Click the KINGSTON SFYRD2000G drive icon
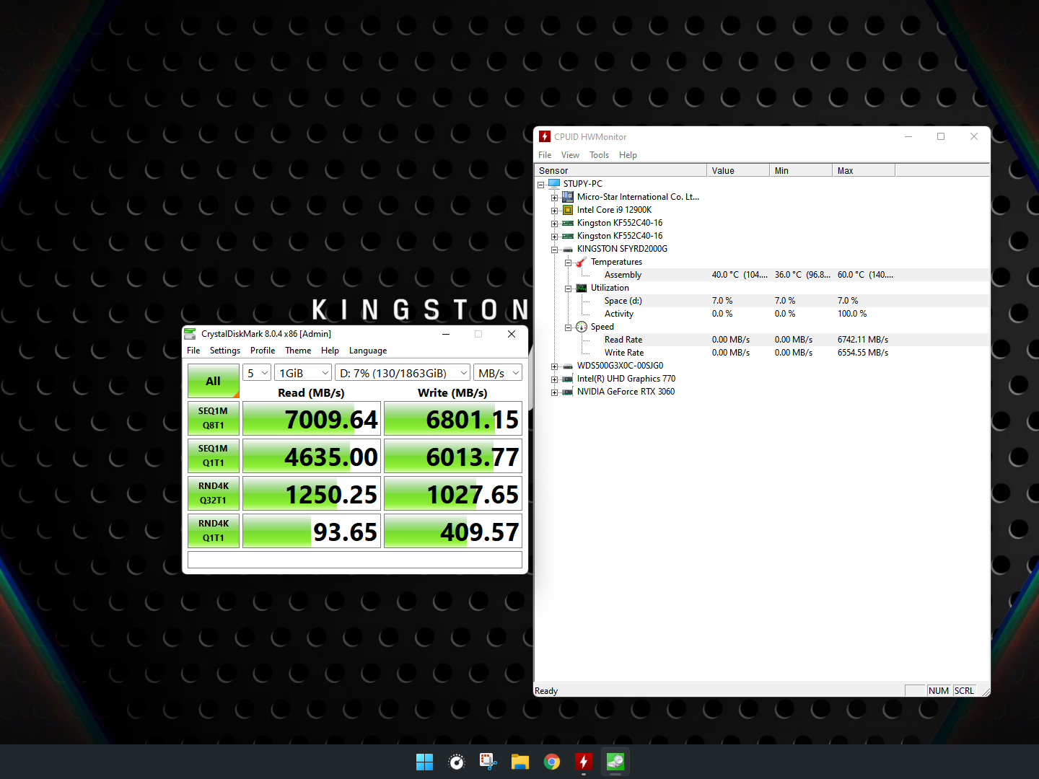Screen dimensions: 1039x779 point(568,250)
